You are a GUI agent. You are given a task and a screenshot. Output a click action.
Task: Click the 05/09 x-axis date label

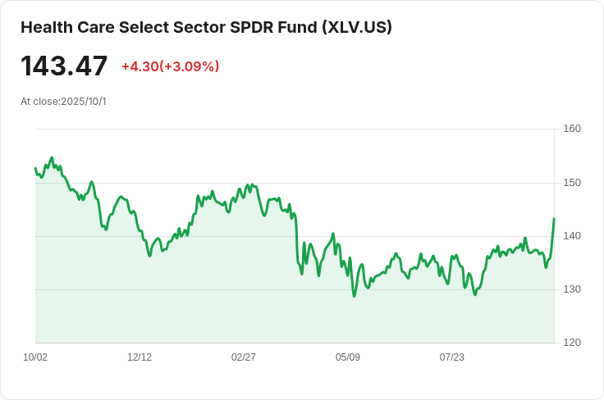348,357
